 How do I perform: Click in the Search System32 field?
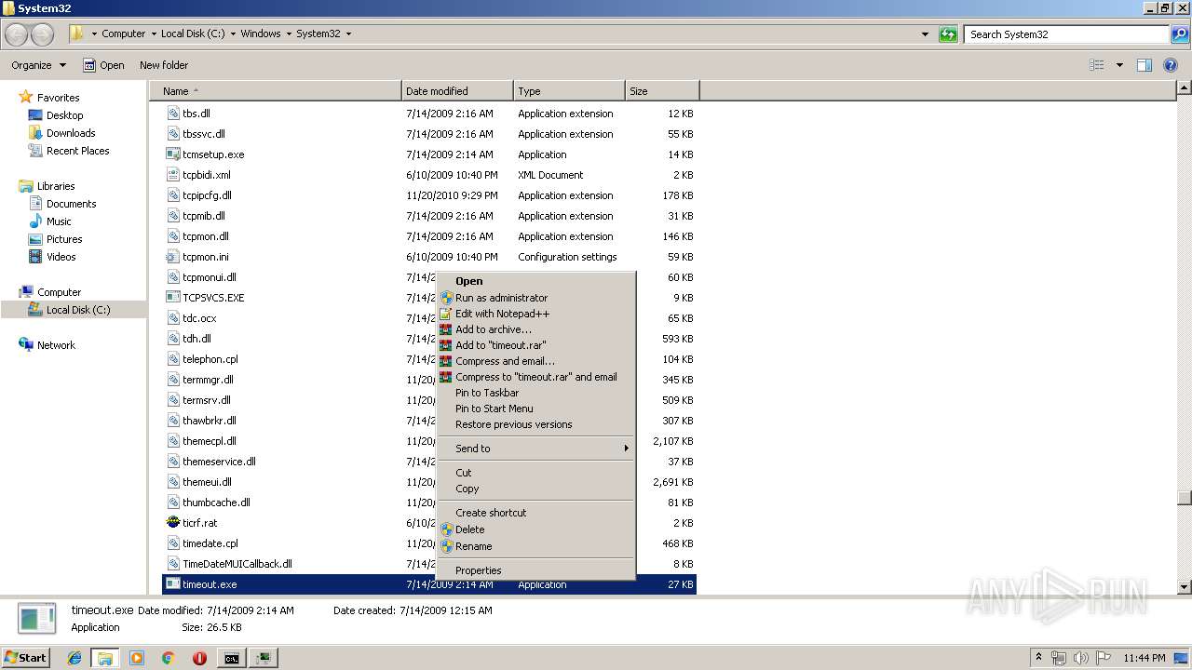click(1066, 34)
